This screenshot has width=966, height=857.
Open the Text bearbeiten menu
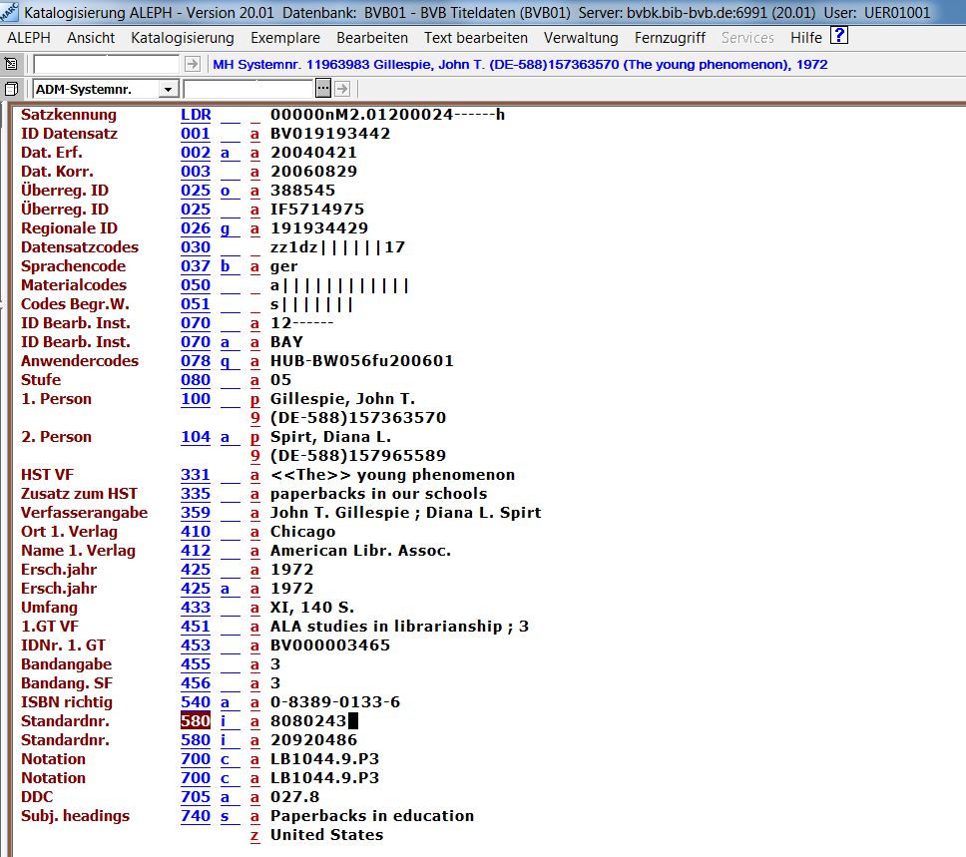click(475, 38)
